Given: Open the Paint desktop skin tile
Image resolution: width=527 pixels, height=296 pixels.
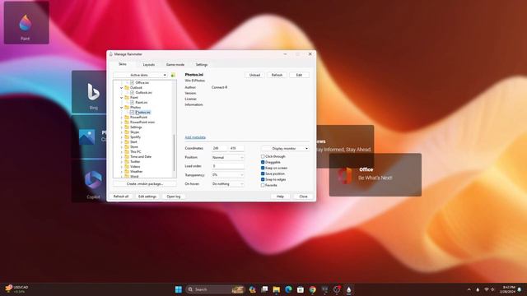Looking at the screenshot, I should (x=26, y=22).
